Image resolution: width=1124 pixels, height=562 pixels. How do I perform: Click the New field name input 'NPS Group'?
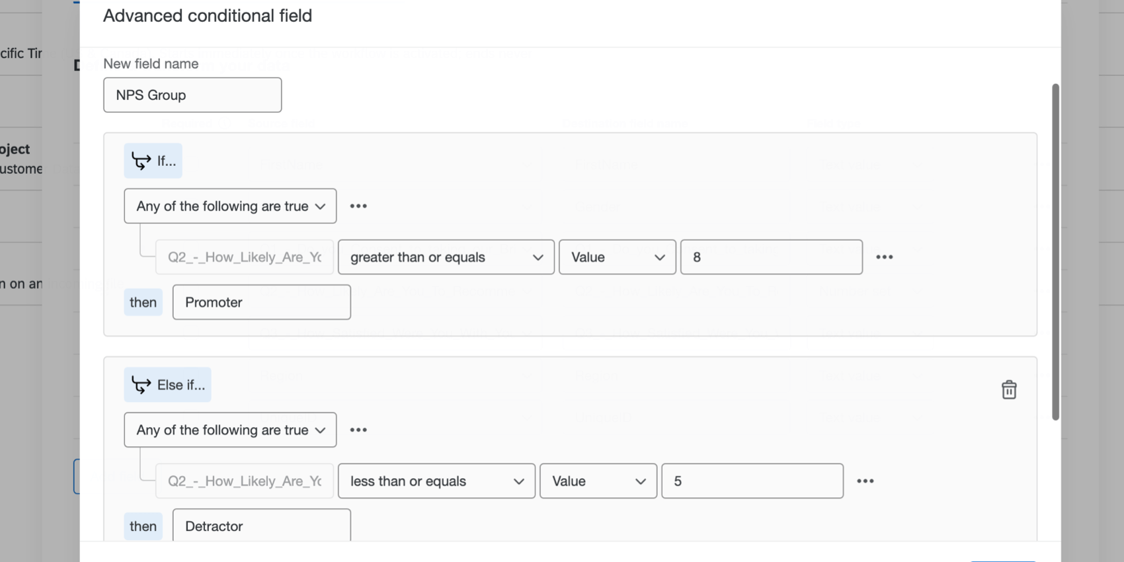192,95
